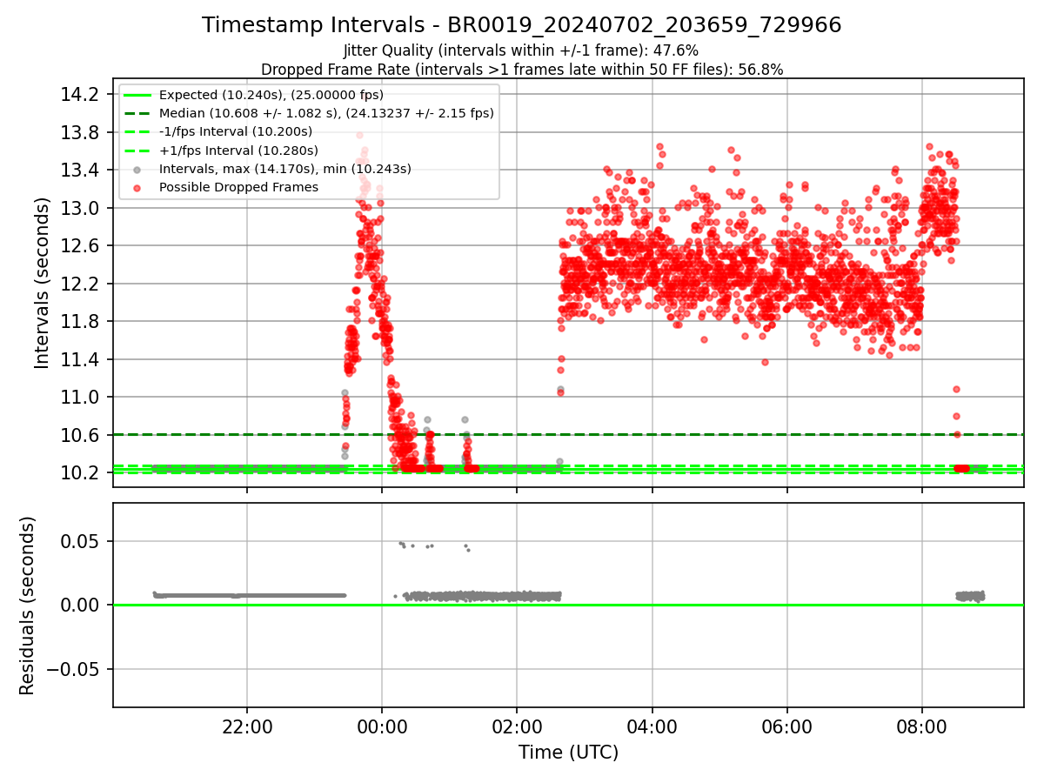Click the "Intervals (seconds)" y-axis label
1044x783 pixels.
coord(42,283)
